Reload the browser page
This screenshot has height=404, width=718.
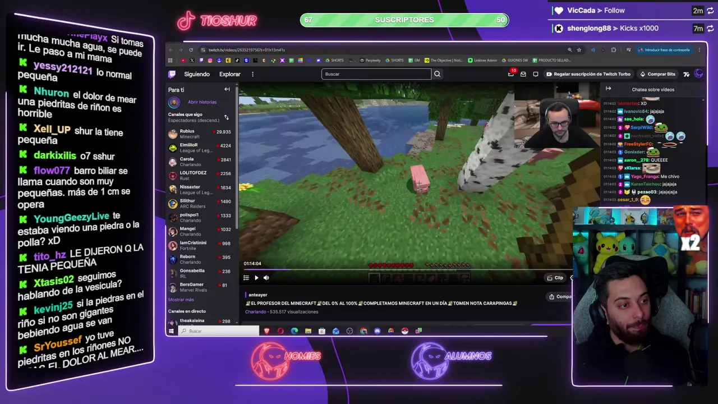tap(191, 50)
